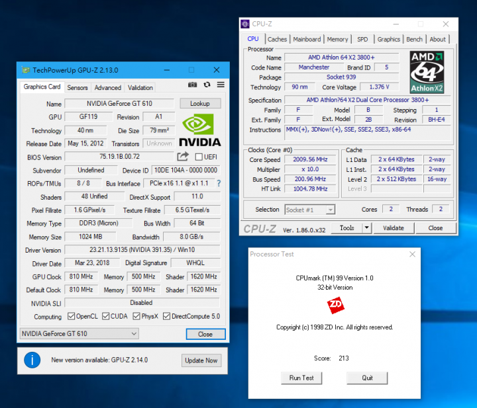This screenshot has height=408, width=477.
Task: Click the GPU-Z title bar app icon
Action: [26, 70]
